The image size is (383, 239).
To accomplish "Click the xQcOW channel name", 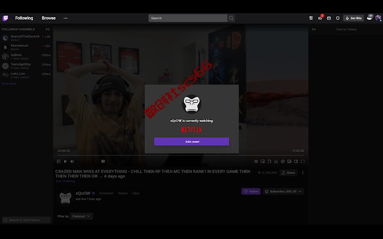I will coord(83,193).
